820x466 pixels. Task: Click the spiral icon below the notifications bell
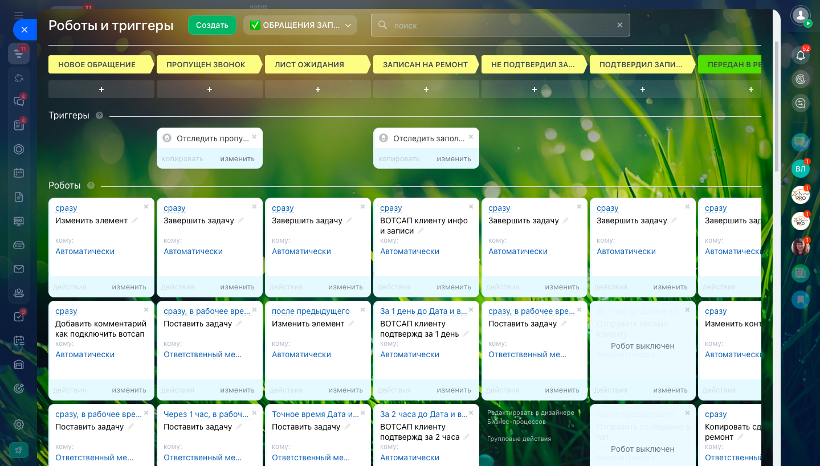pyautogui.click(x=801, y=79)
